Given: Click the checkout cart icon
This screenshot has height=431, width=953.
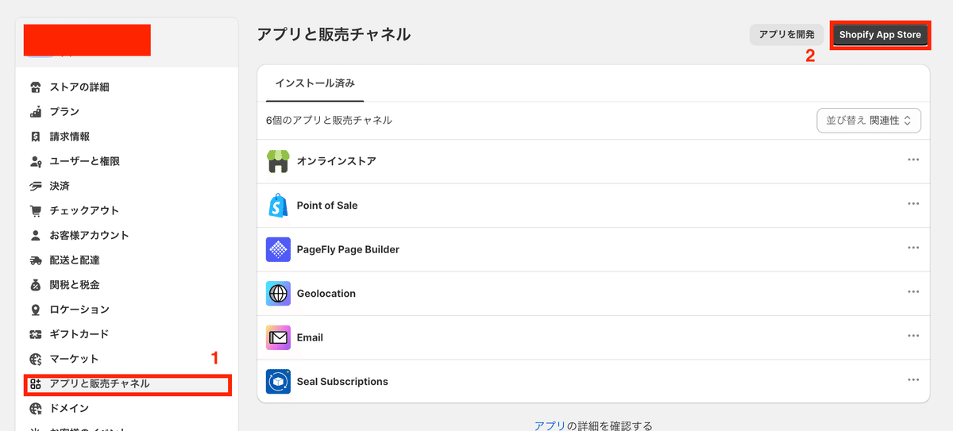Looking at the screenshot, I should [35, 210].
